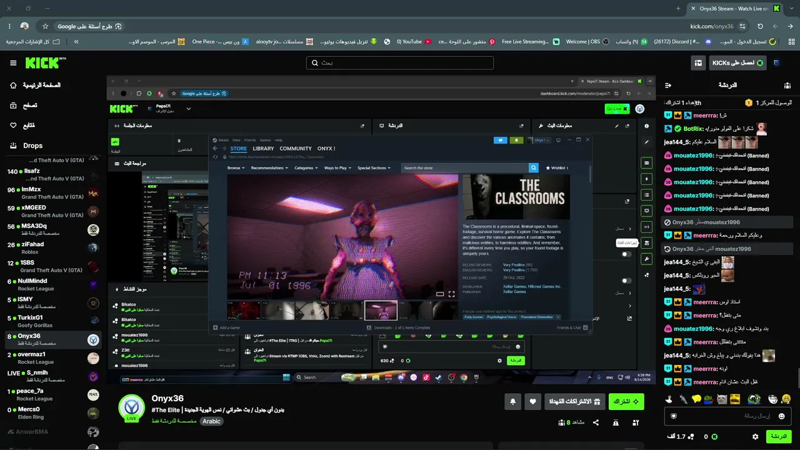Open Mercs0 channel in the sidebar

coord(53,412)
